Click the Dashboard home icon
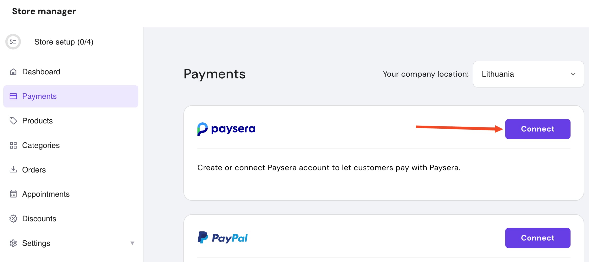 pyautogui.click(x=13, y=72)
